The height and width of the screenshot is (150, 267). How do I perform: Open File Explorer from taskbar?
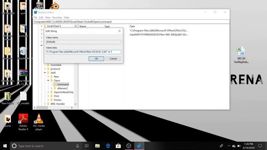[97, 146]
